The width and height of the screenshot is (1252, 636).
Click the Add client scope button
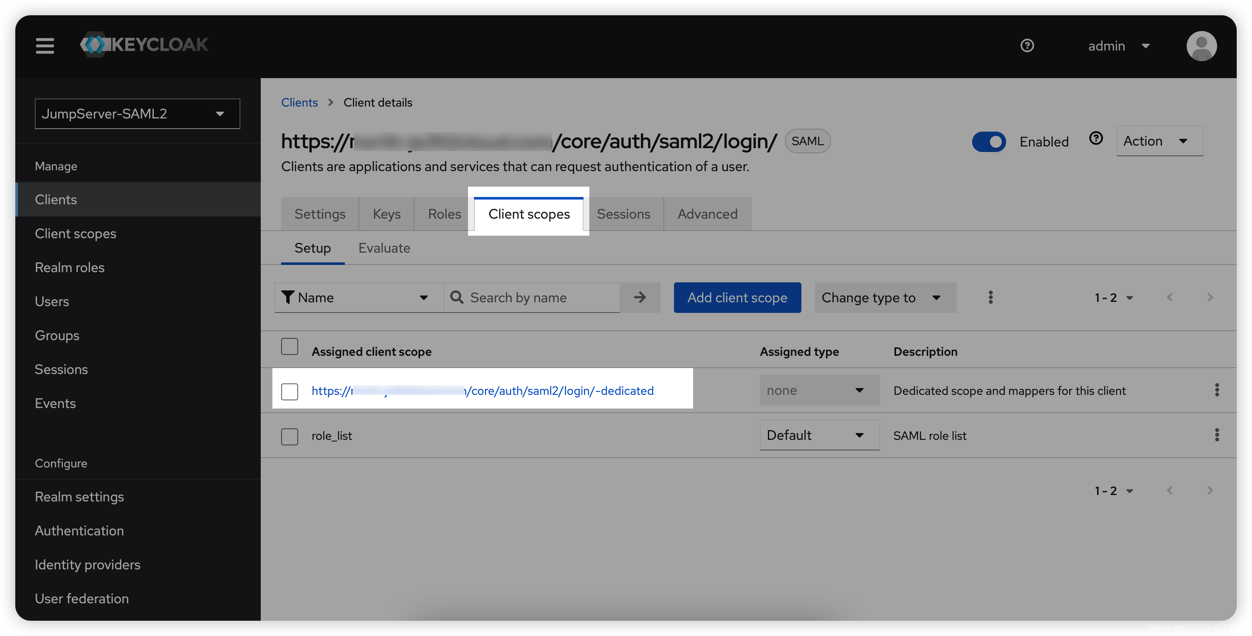737,297
